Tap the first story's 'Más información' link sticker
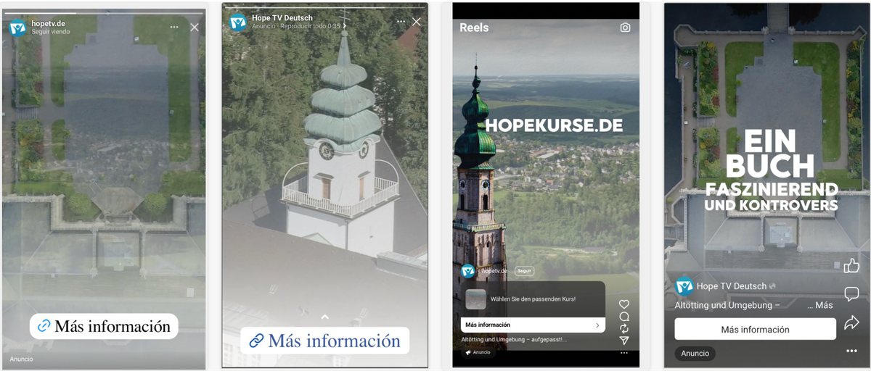Screen dimensions: 871x371 pyautogui.click(x=104, y=326)
